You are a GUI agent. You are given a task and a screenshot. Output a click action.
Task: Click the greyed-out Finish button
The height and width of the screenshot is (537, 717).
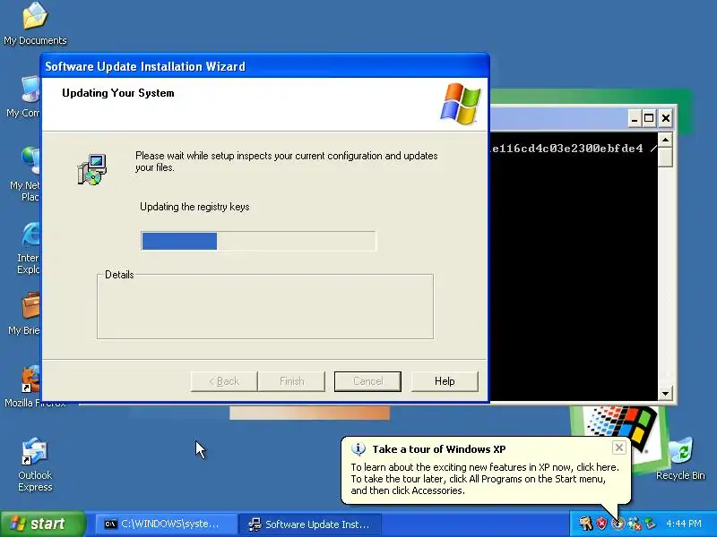(292, 381)
